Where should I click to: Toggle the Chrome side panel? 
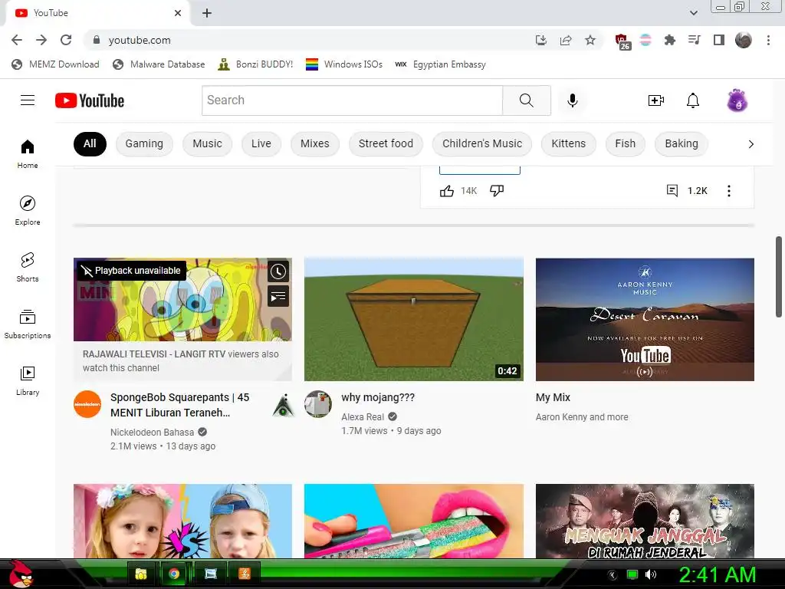click(x=719, y=40)
